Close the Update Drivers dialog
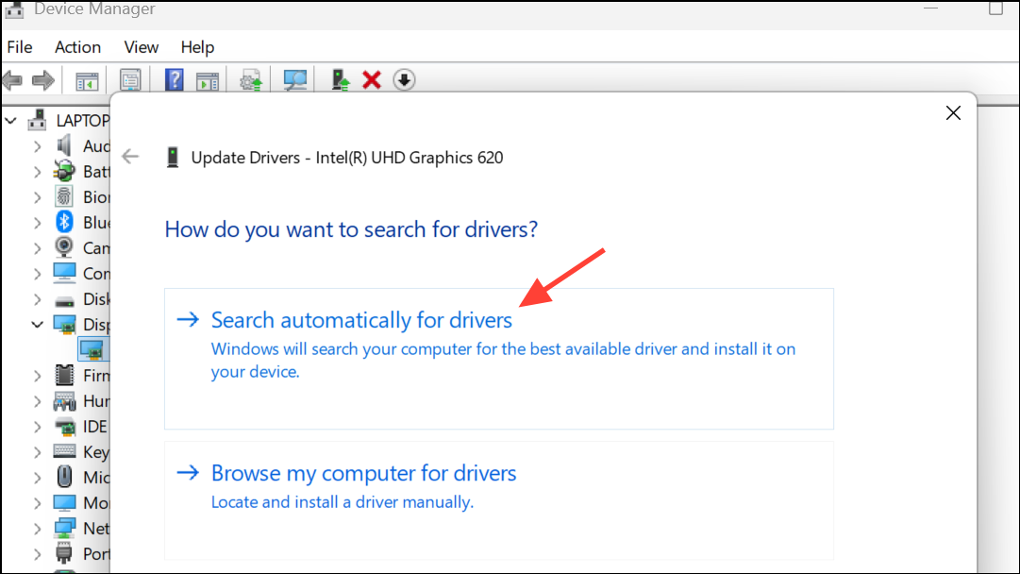The image size is (1020, 574). click(953, 112)
